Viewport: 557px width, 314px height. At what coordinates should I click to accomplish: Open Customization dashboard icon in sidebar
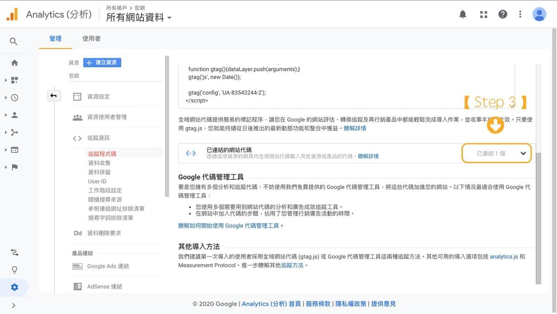[x=14, y=80]
